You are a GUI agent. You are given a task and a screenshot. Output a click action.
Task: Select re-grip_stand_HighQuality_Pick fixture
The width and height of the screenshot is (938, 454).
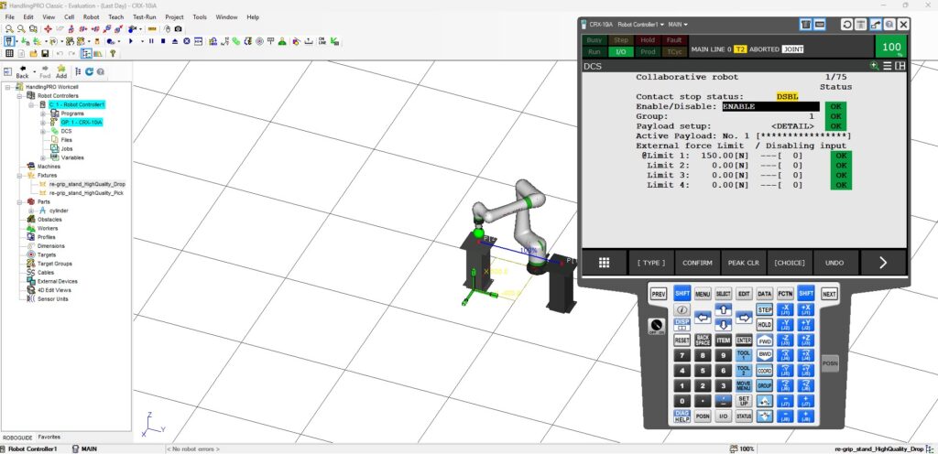click(86, 193)
